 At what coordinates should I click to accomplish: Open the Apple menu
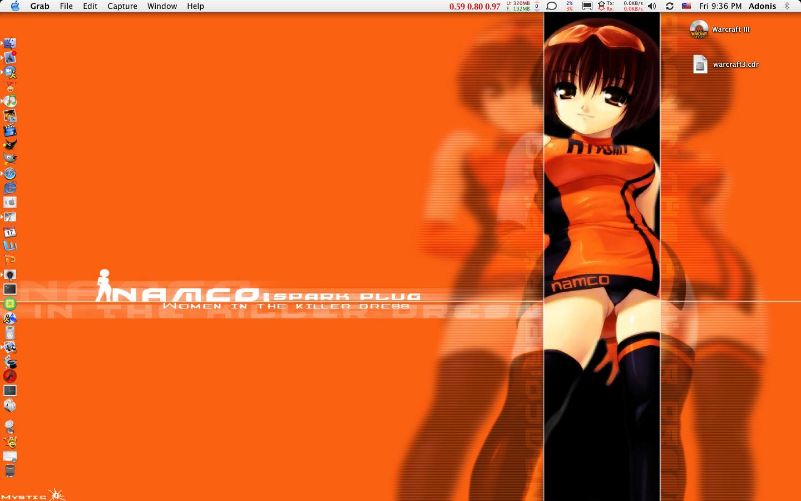[x=15, y=6]
